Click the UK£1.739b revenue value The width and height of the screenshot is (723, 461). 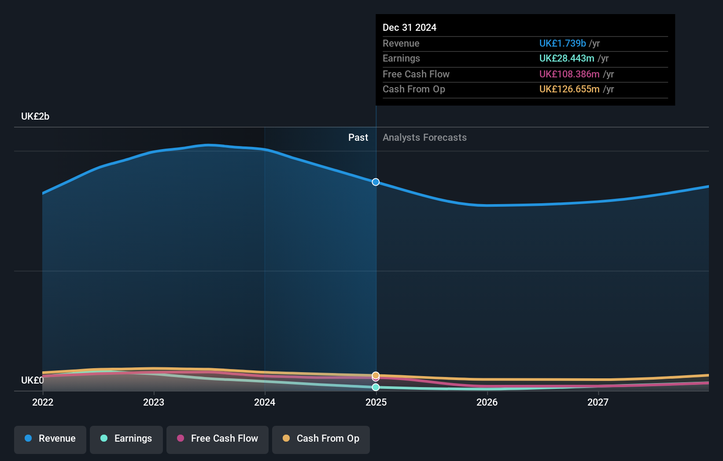pyautogui.click(x=562, y=43)
